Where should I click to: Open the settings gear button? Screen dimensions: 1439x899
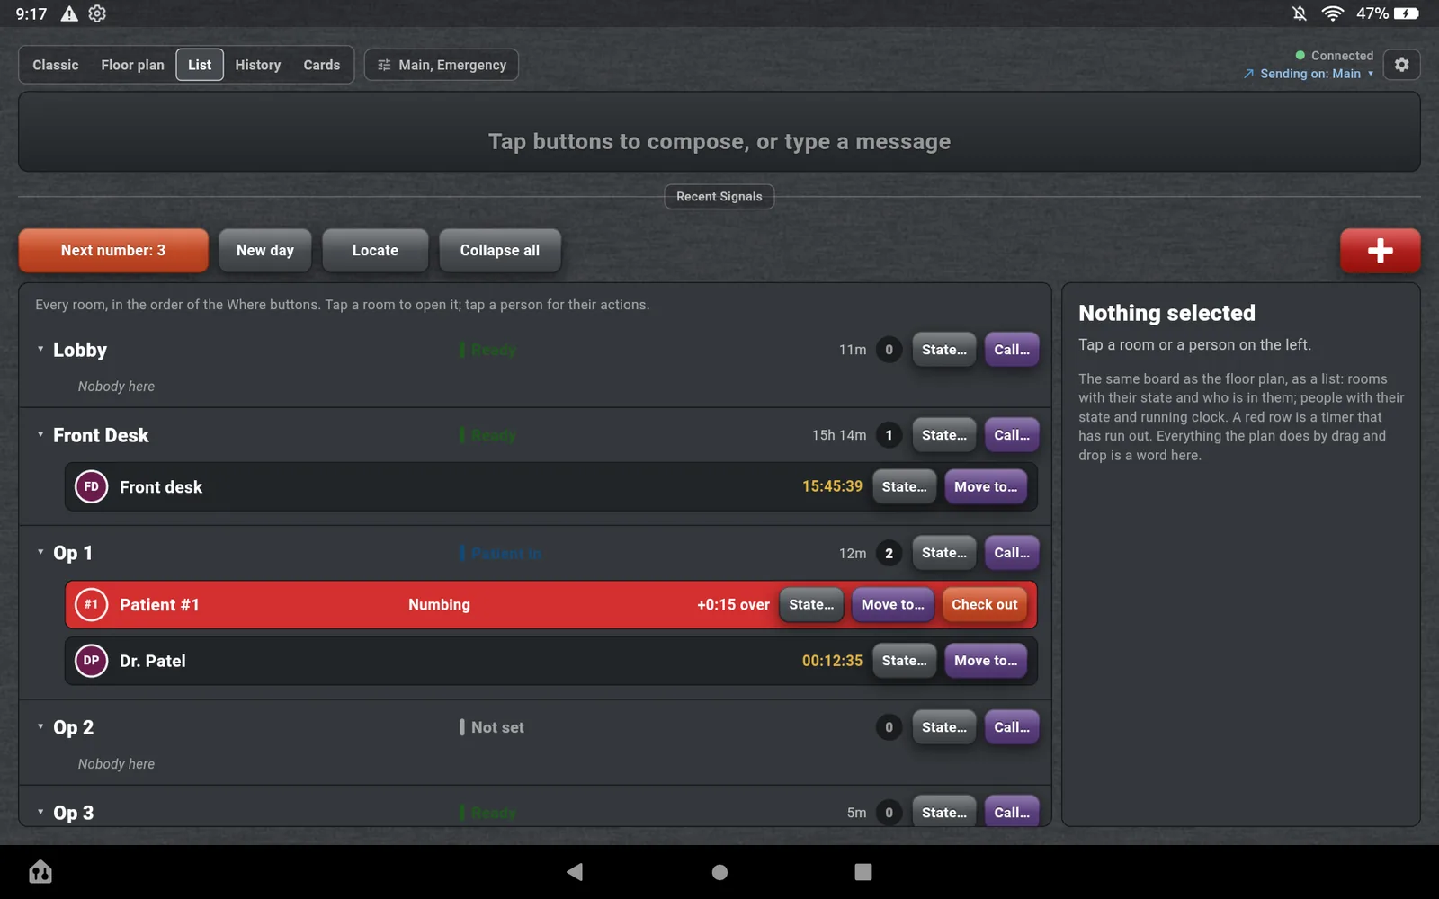(1401, 65)
